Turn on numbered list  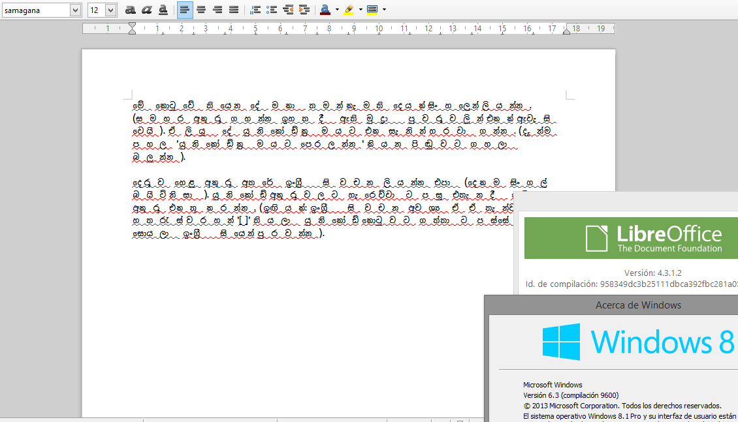tap(256, 10)
